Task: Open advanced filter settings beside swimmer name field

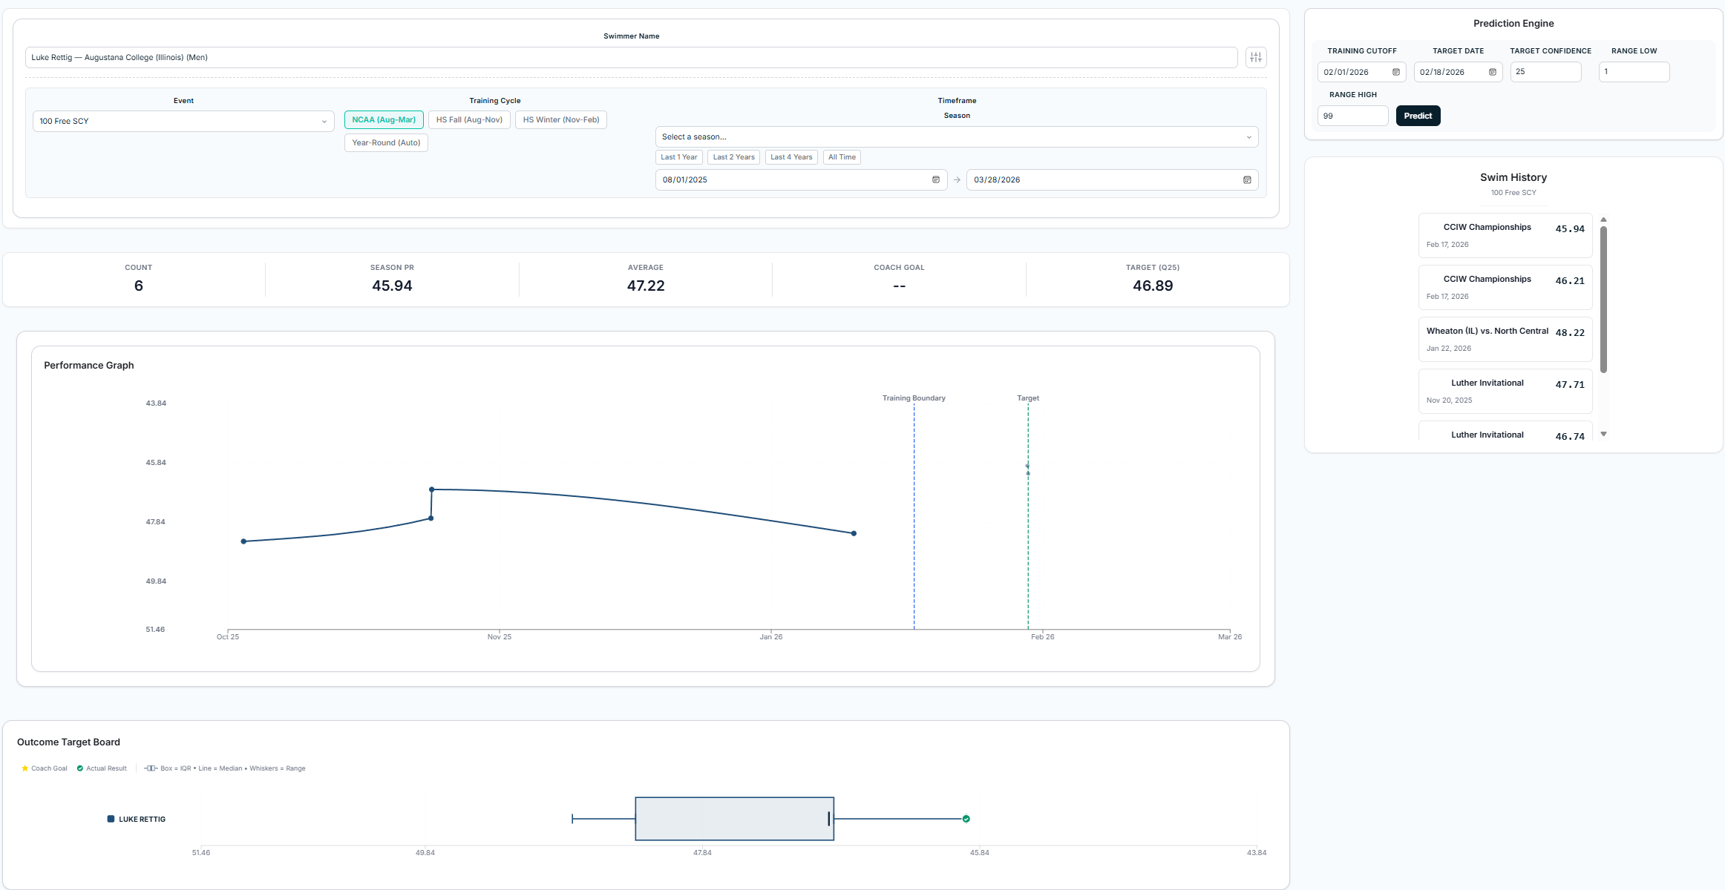Action: click(1256, 57)
